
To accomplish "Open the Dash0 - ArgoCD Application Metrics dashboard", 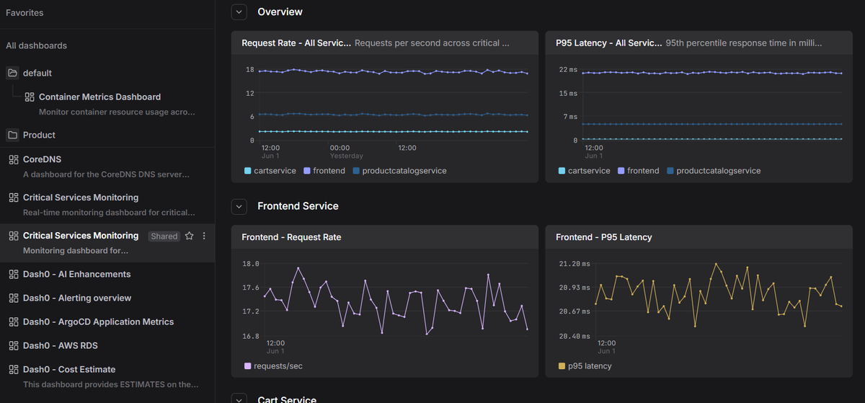I will click(98, 322).
